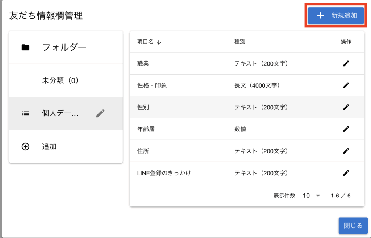
Task: Click the black folder icon in sidebar header
Action: click(x=25, y=47)
